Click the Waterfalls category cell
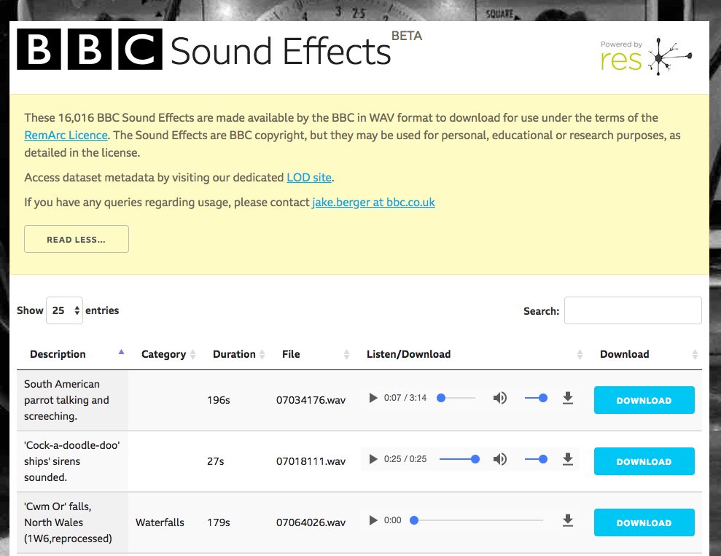The image size is (721, 556). pos(160,522)
